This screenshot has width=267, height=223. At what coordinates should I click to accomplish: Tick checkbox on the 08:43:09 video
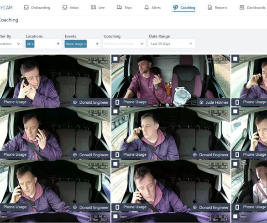[x=115, y=164]
